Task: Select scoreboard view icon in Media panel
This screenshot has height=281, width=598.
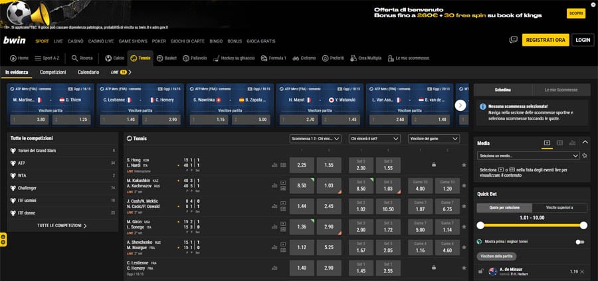Action: 559,143
